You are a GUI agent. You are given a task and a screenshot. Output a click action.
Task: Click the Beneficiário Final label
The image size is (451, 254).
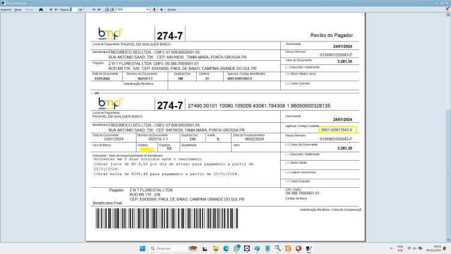(x=108, y=203)
